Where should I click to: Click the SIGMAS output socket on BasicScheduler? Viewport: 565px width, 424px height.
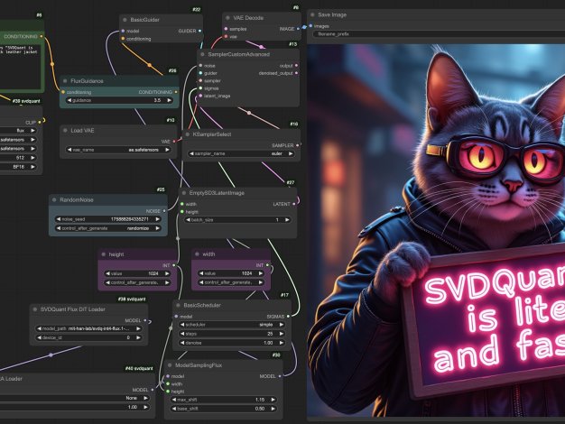coord(288,317)
